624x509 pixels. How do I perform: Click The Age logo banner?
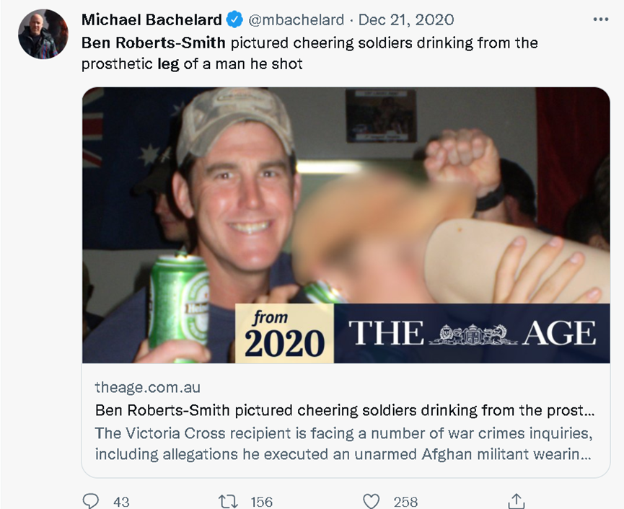(x=472, y=333)
